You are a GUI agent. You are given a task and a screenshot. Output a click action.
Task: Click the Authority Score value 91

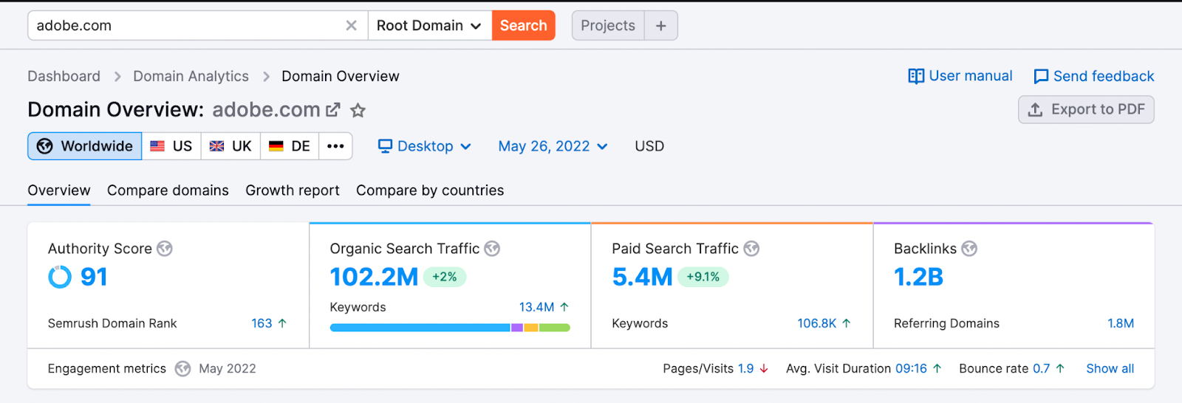94,277
